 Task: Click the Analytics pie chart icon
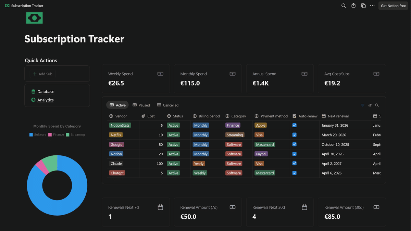pos(33,100)
